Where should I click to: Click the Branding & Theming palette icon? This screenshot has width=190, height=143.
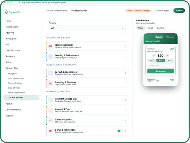tap(51, 83)
